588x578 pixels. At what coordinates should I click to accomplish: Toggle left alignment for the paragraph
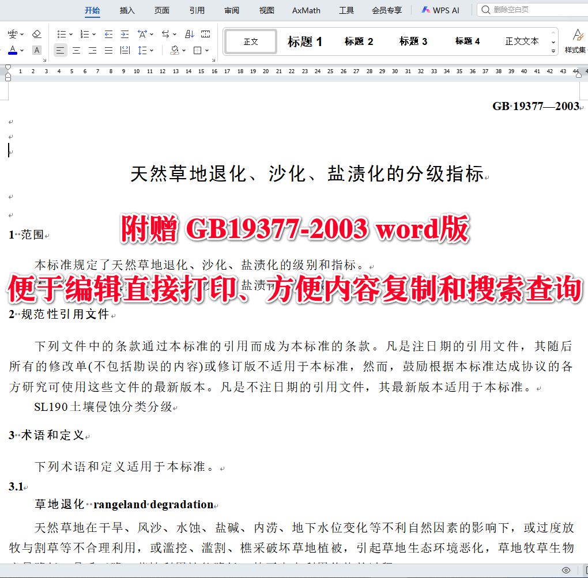61,50
